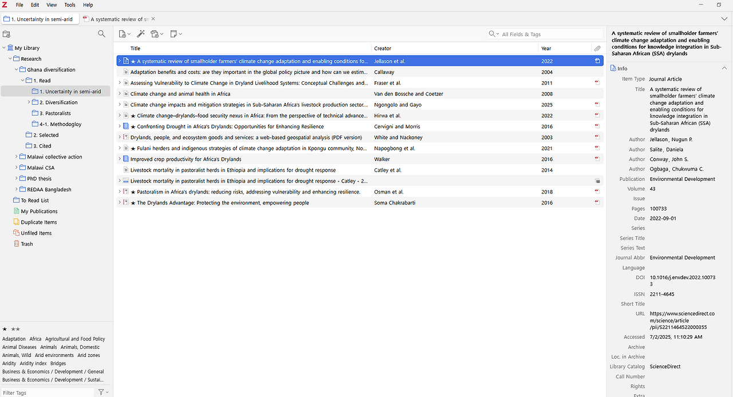Click the PDF icon on Fraser row

coord(597,83)
